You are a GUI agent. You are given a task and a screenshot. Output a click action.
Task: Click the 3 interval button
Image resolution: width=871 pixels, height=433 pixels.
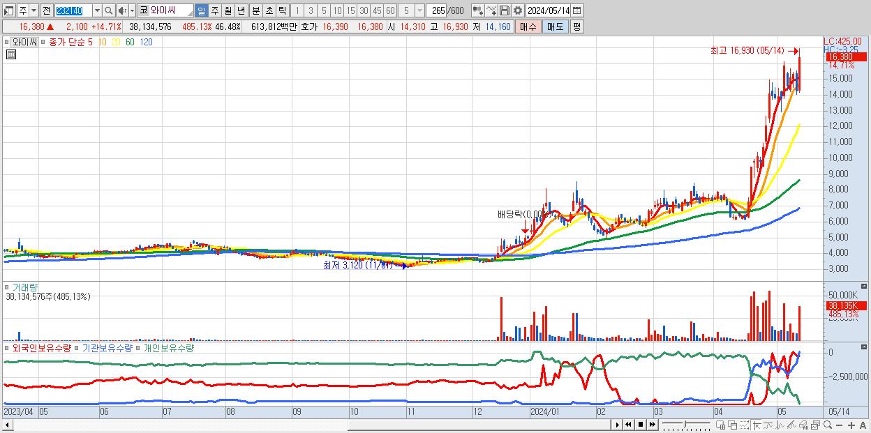(311, 10)
